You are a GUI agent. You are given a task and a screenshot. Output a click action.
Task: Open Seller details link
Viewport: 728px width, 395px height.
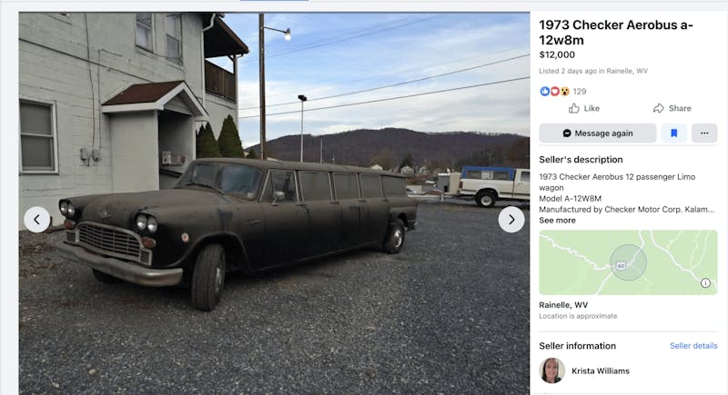693,346
